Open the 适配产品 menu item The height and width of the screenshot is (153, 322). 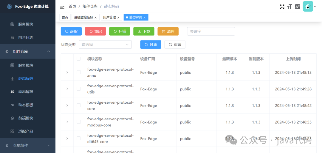(x=26, y=131)
